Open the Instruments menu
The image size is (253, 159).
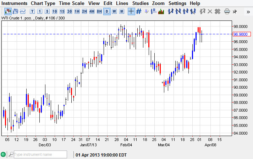(15, 3)
